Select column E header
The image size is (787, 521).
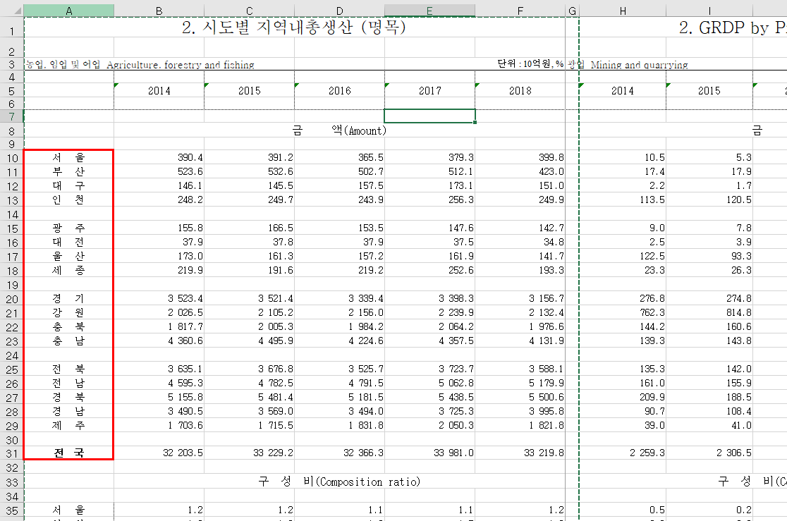click(429, 11)
